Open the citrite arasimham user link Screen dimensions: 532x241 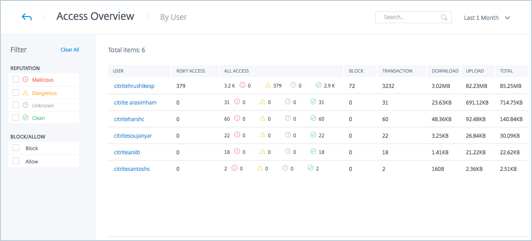pyautogui.click(x=135, y=102)
